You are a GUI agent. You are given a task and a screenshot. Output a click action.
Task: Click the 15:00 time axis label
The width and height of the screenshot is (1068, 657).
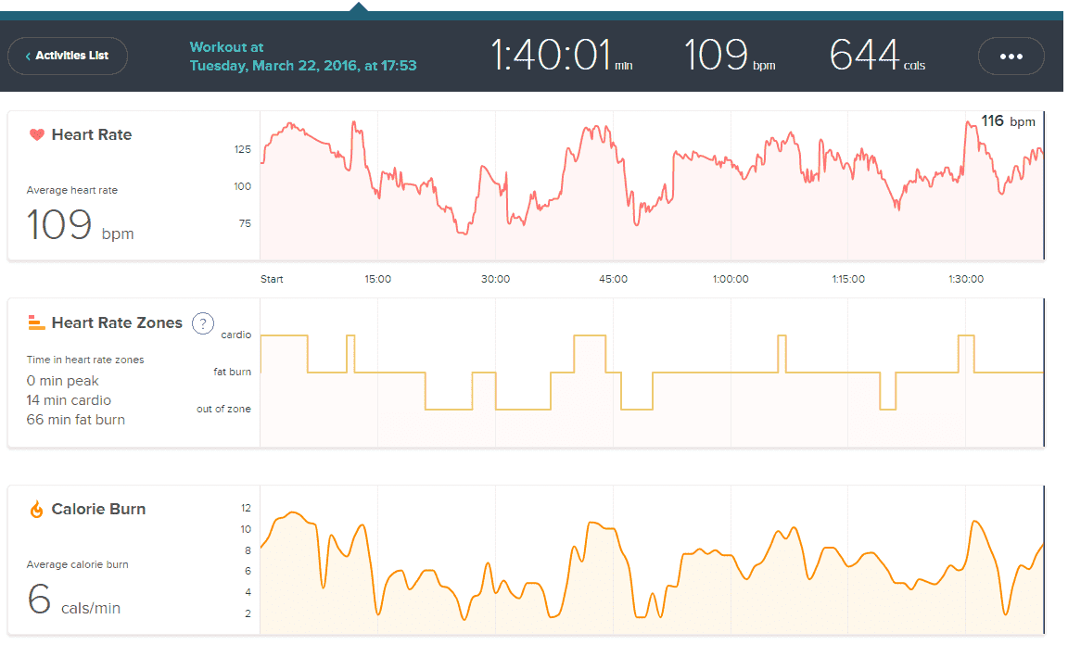[377, 279]
